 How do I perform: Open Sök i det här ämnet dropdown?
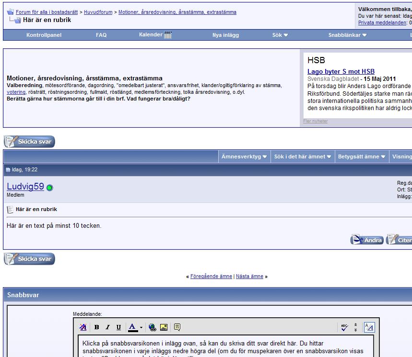coord(303,156)
